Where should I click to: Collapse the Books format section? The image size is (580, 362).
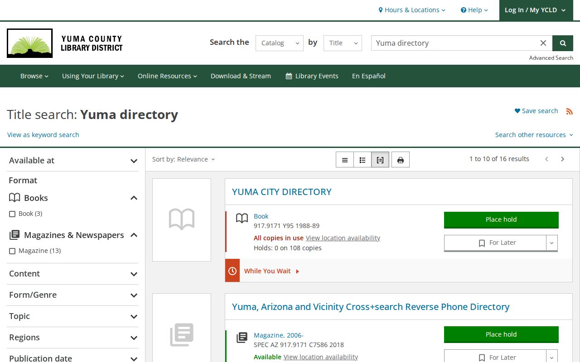pyautogui.click(x=134, y=198)
